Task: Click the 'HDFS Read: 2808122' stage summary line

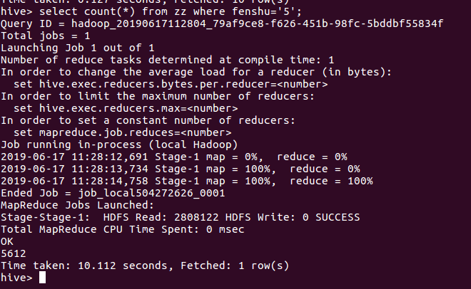Action: tap(180, 216)
